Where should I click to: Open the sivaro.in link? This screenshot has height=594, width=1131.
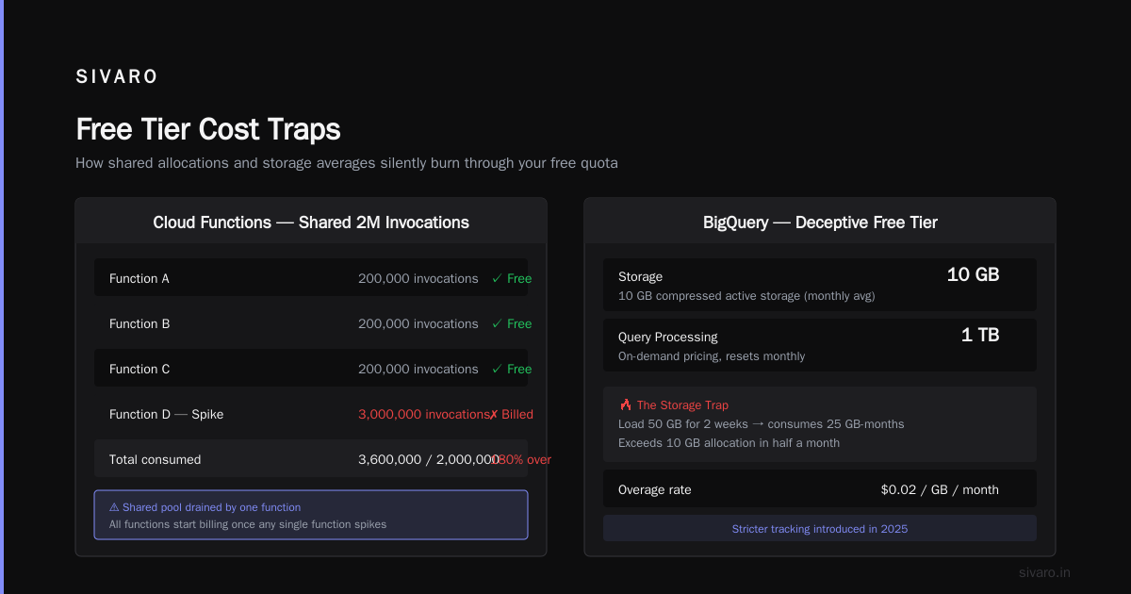pos(1044,572)
